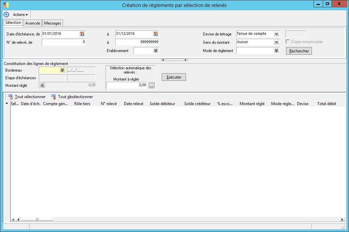The width and height of the screenshot is (349, 232).
Task: Sort by Mode règle... column header
Action: pos(282,104)
